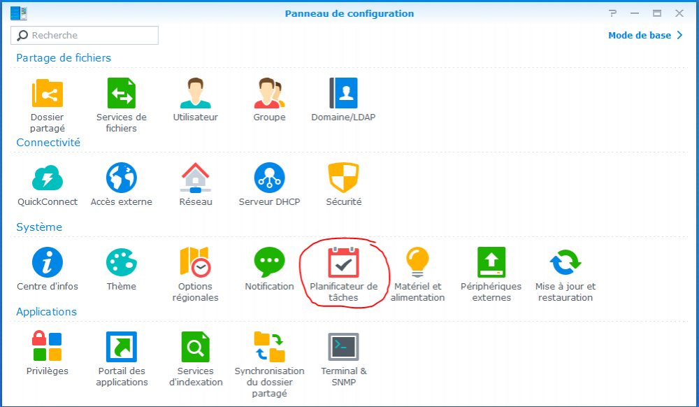Open the Sécurité shield icon
699x407 pixels.
click(x=343, y=178)
